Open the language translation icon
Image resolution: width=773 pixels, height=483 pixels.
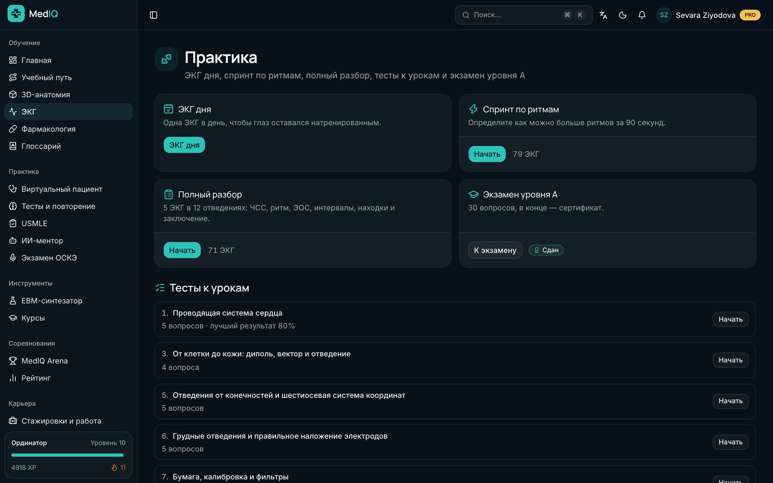click(603, 15)
